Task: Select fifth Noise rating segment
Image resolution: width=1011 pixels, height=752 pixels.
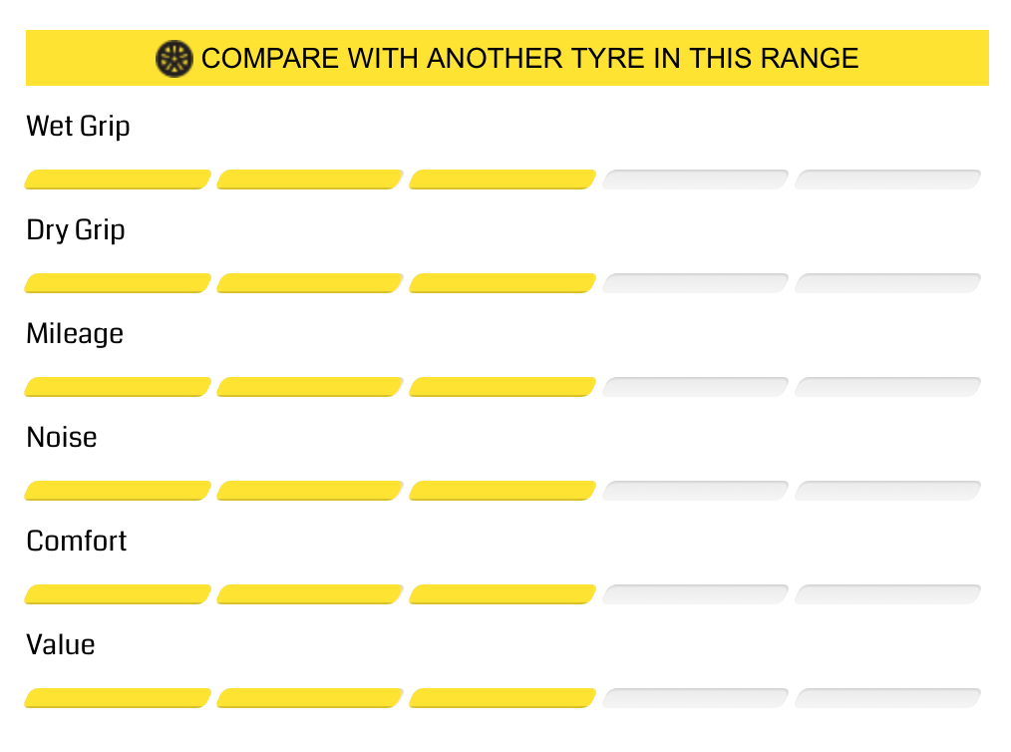Action: coord(887,491)
